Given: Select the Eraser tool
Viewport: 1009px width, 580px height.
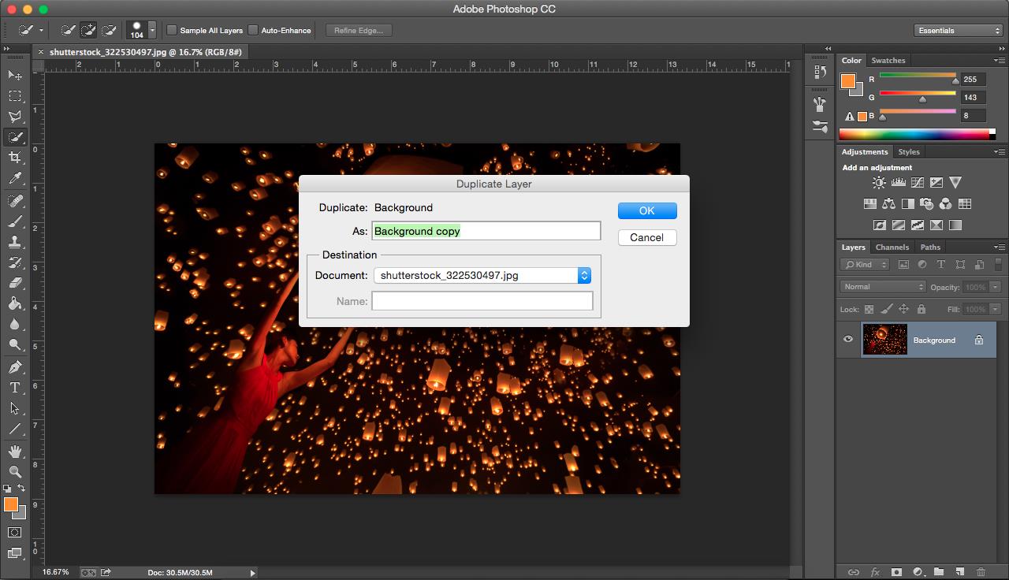Looking at the screenshot, I should 15,283.
